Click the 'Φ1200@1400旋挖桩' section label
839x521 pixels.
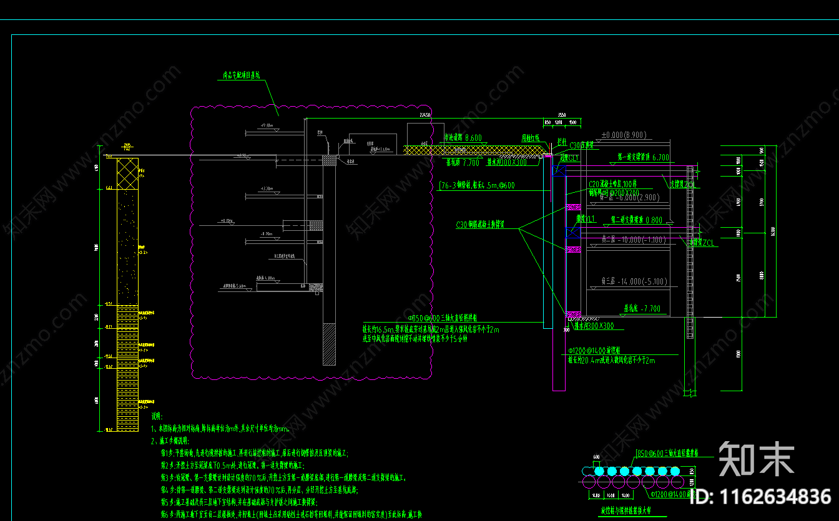point(594,351)
